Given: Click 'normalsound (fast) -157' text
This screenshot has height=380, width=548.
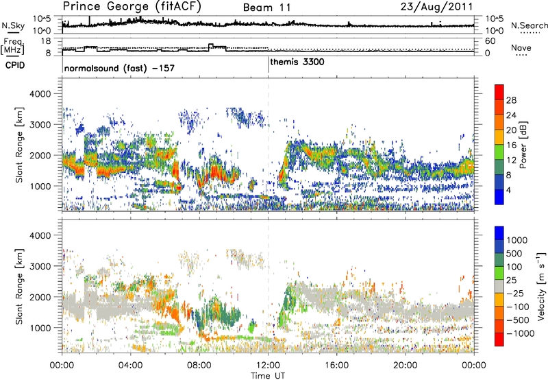Looking at the screenshot, I should [119, 68].
